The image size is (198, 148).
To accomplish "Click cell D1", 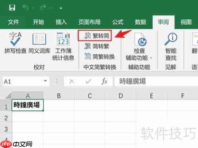I will coord(120,105).
